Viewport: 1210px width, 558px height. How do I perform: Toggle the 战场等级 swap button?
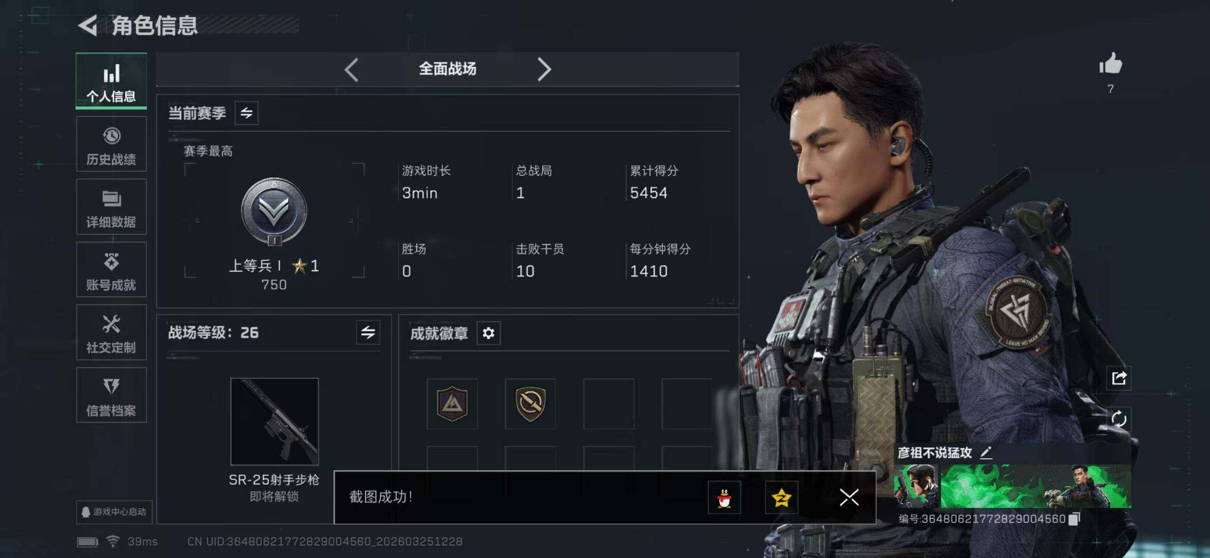pos(368,332)
